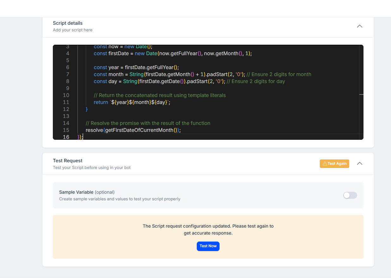Click the Test Again button
391x278 pixels.
[334, 164]
